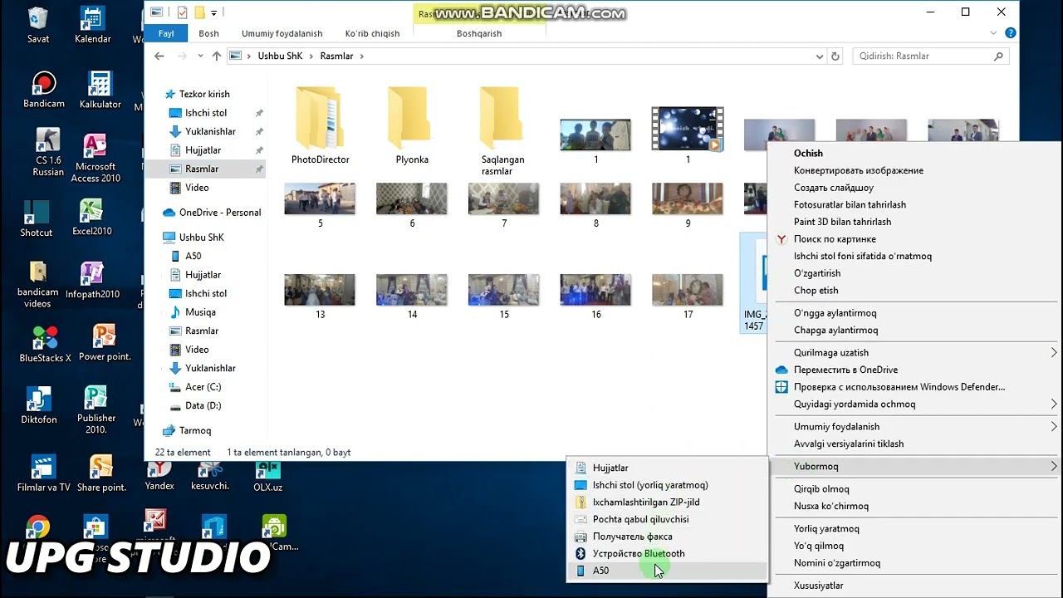Go up one folder level arrow
1063x598 pixels.
click(217, 56)
